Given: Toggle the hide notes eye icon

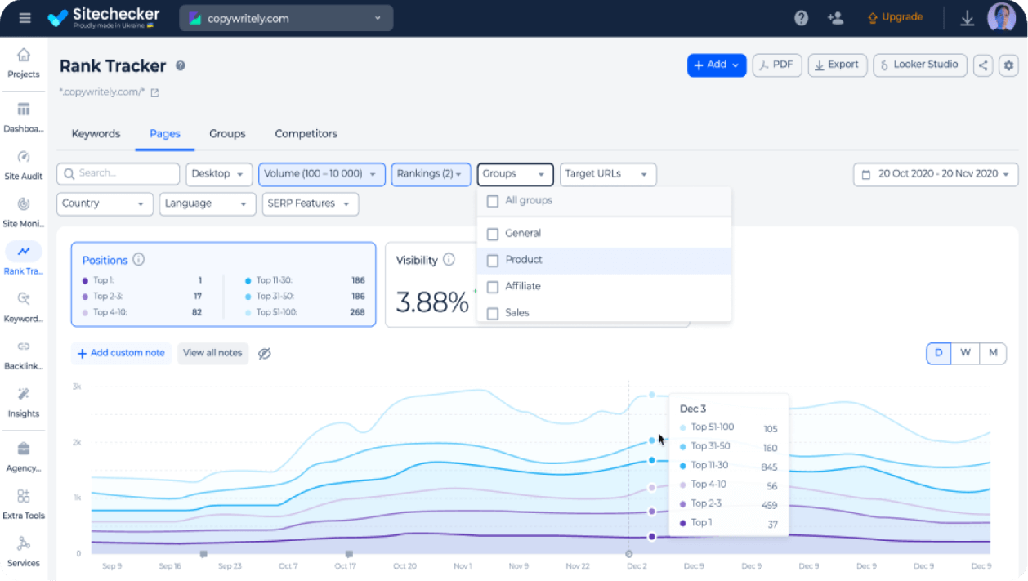Looking at the screenshot, I should coord(264,353).
